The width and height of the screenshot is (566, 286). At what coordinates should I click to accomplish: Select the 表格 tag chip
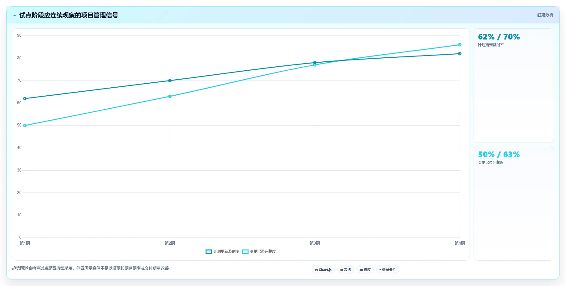(345, 270)
